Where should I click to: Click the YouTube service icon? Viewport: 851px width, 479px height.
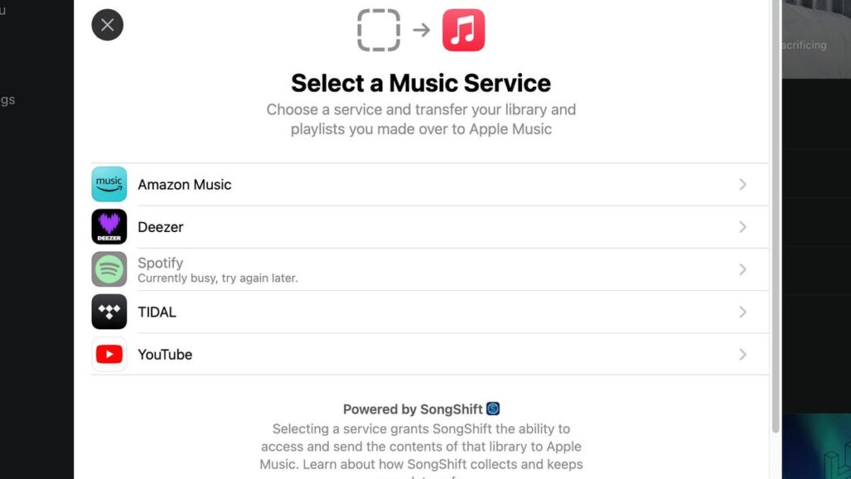pyautogui.click(x=109, y=354)
